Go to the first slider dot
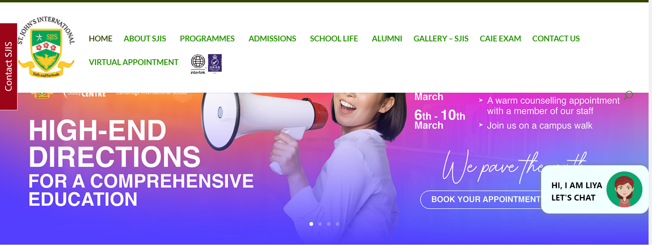 311,224
